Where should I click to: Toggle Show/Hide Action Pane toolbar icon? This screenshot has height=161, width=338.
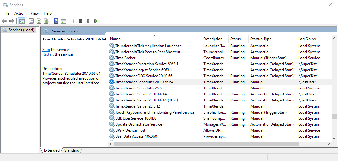(x=63, y=21)
